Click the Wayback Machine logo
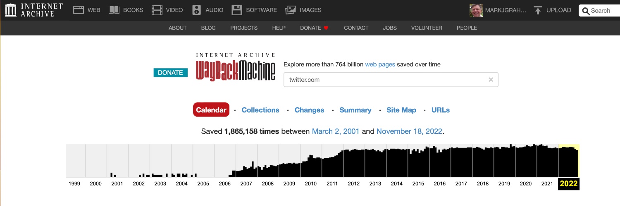 tap(236, 67)
